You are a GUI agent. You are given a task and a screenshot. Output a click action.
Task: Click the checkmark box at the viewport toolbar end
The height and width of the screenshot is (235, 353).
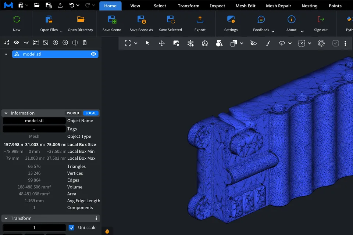[x=335, y=43]
